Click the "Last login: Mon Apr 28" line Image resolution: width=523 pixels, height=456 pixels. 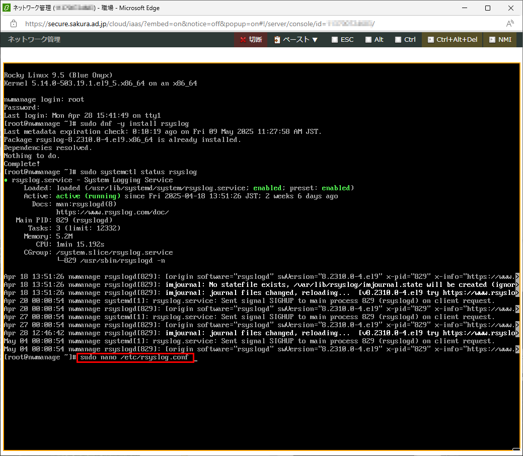[x=83, y=115]
